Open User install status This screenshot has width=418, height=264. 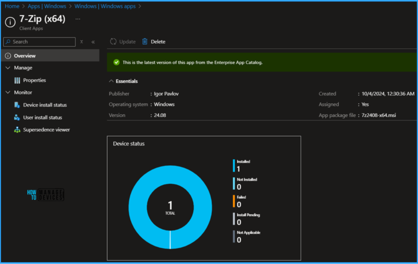pyautogui.click(x=42, y=117)
